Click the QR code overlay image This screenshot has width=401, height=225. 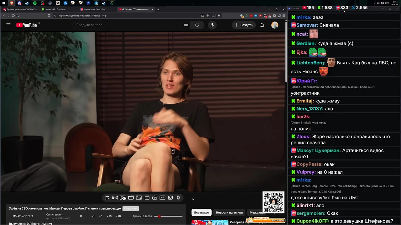pyautogui.click(x=273, y=202)
